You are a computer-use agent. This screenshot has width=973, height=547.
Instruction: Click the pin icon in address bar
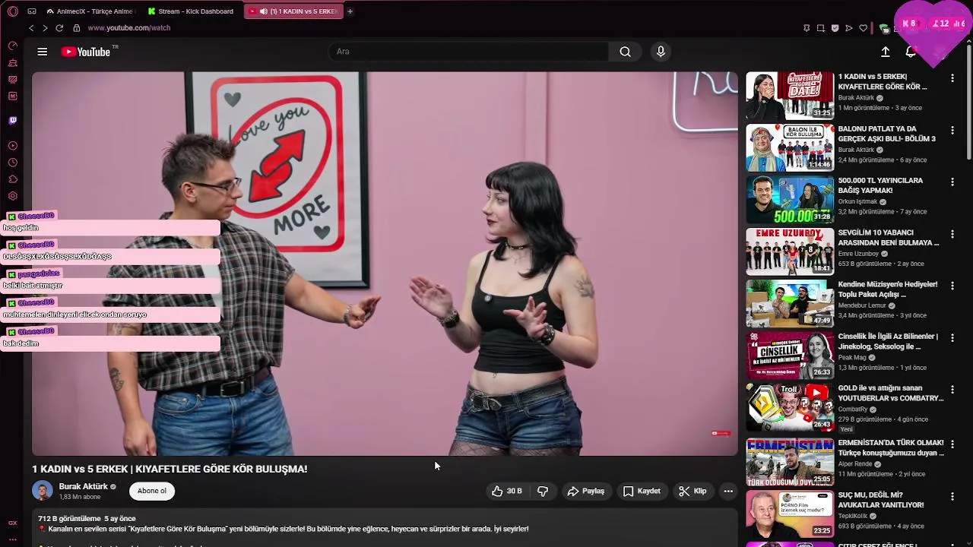point(807,28)
